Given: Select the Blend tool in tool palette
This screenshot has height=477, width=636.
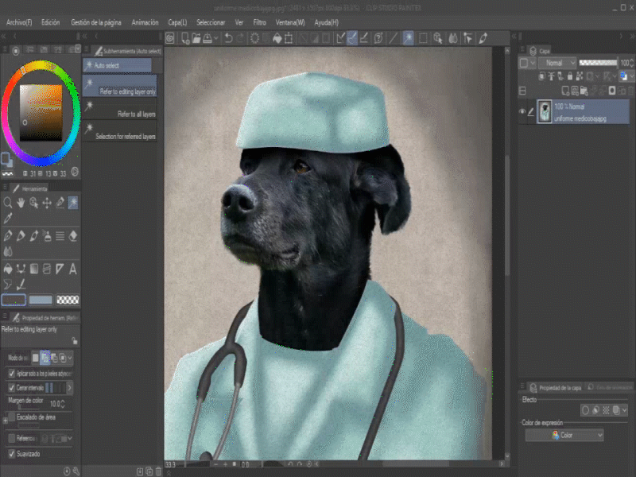Looking at the screenshot, I should (7, 251).
